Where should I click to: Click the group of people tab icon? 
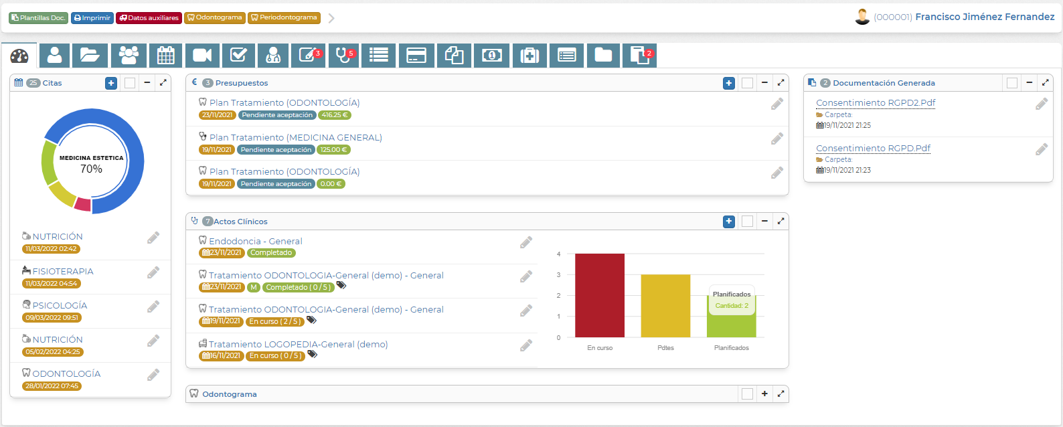click(129, 56)
